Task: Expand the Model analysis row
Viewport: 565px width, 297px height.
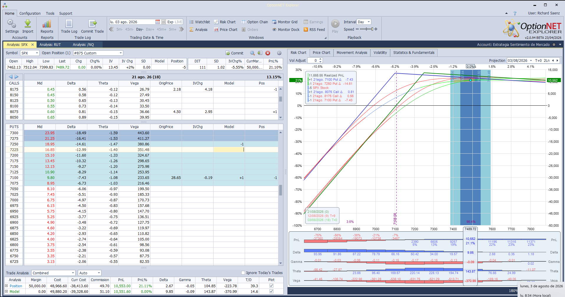Action: pos(6,291)
